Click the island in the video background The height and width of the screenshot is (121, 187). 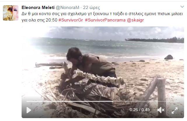tap(154, 40)
